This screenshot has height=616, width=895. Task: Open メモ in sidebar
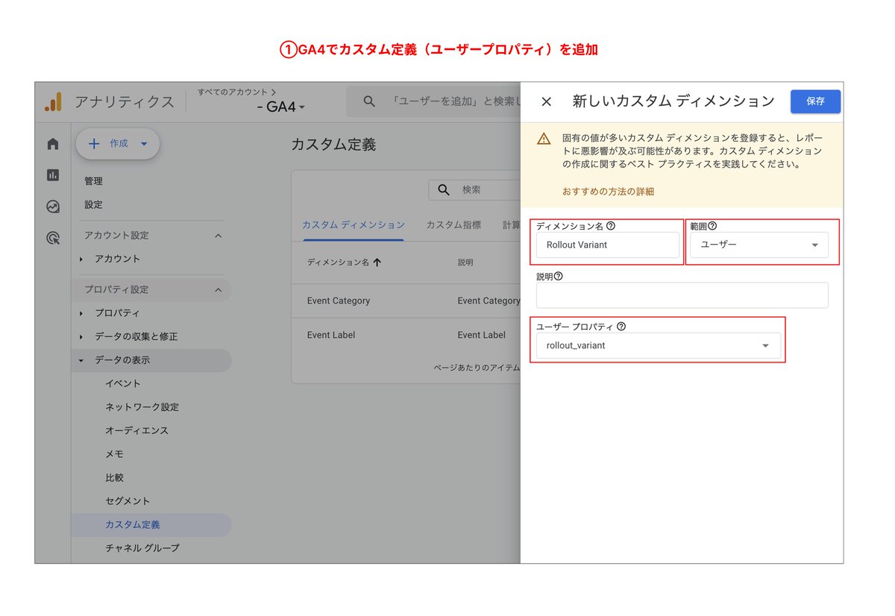point(114,454)
